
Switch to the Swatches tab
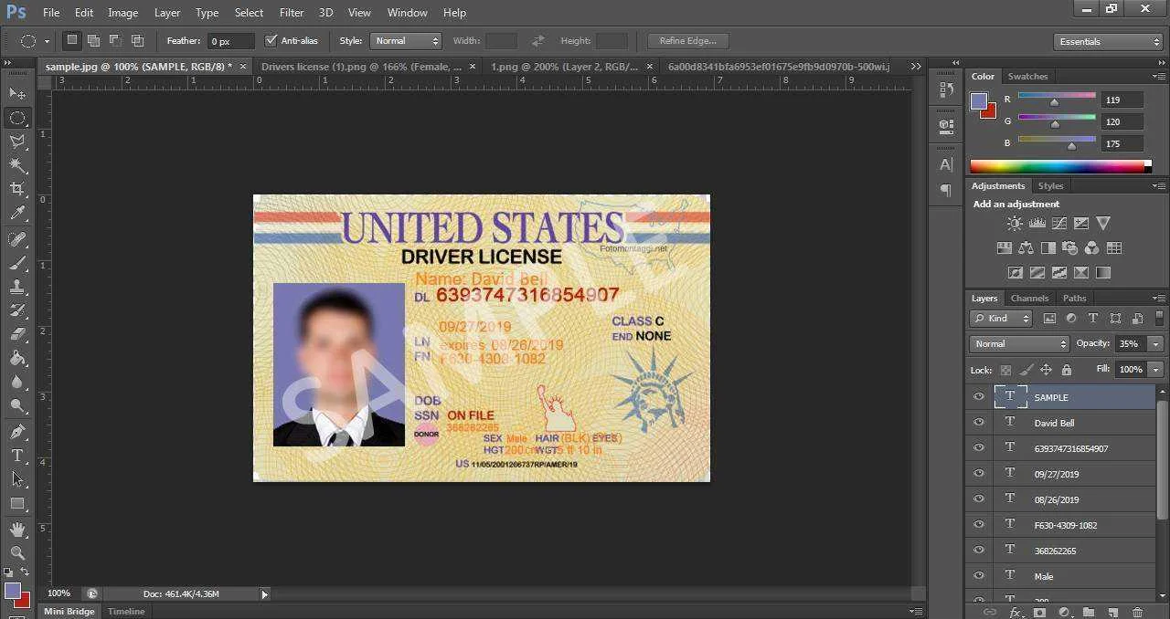click(1028, 76)
